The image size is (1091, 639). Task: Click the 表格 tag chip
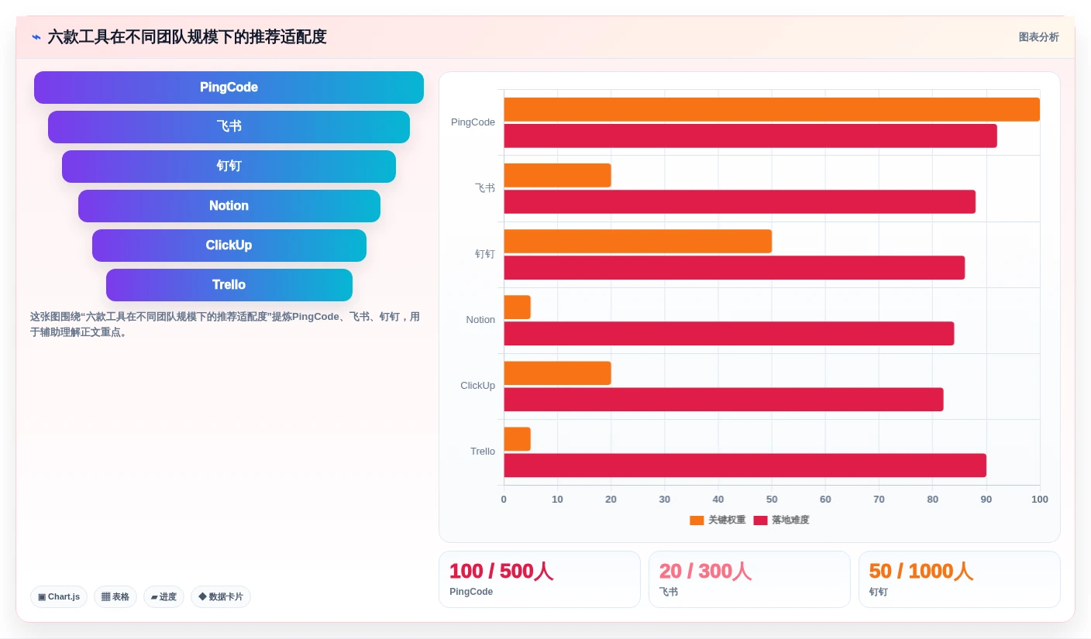pyautogui.click(x=115, y=596)
